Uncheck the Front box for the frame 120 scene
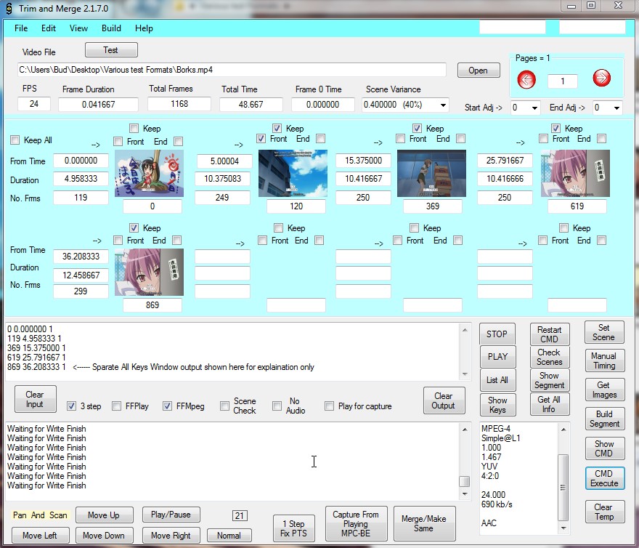This screenshot has height=548, width=639. [x=261, y=139]
